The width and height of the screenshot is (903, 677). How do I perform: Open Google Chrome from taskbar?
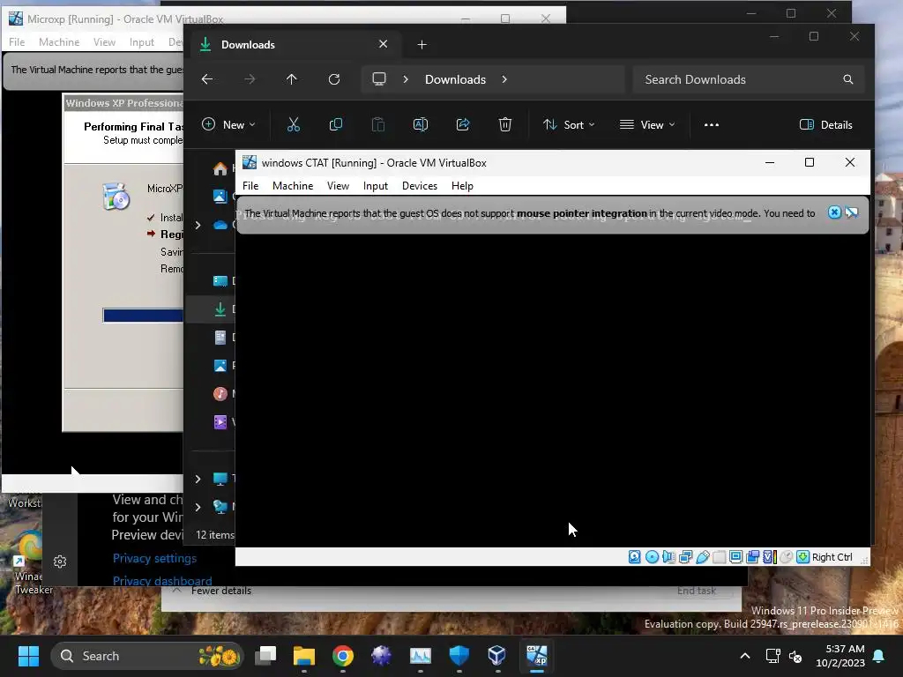click(x=343, y=656)
